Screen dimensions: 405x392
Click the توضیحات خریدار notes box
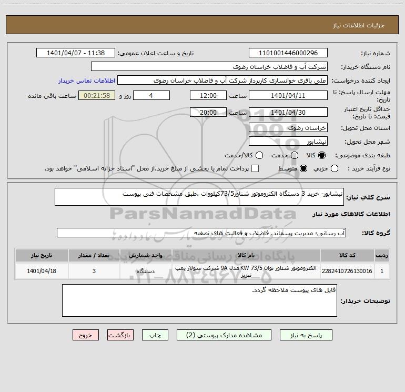coord(199,300)
